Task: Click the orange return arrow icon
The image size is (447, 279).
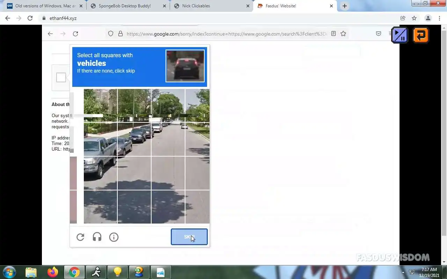Action: coord(421,35)
